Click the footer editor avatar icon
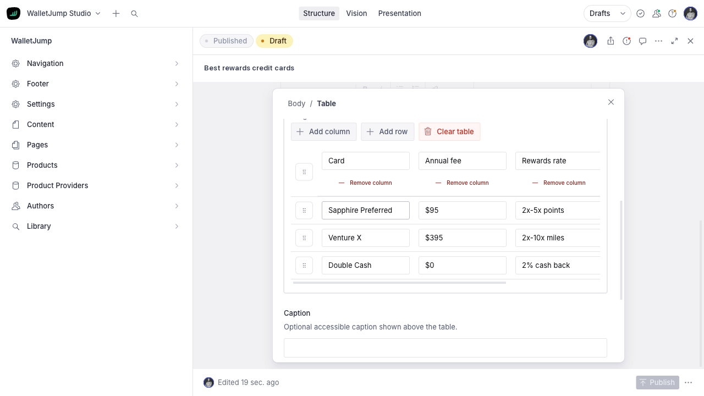The height and width of the screenshot is (396, 704). click(208, 382)
